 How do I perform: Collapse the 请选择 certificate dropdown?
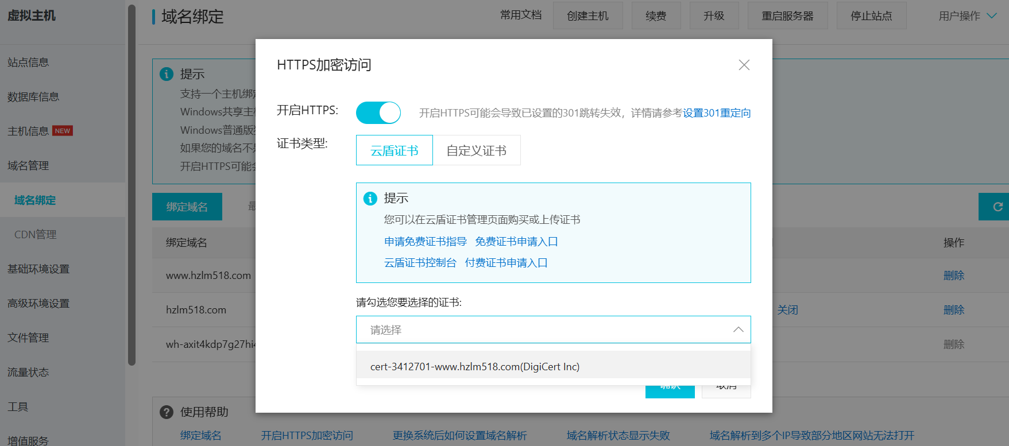(738, 329)
